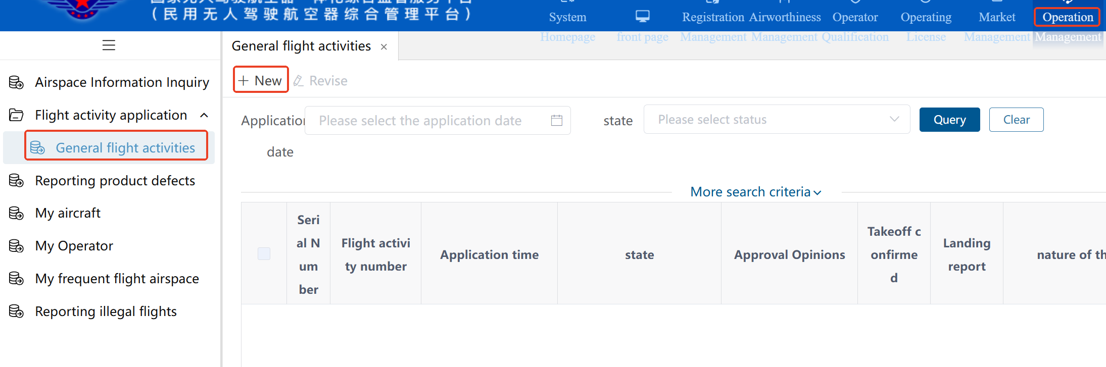Click the Takeoff confirmed column header

coord(894,254)
